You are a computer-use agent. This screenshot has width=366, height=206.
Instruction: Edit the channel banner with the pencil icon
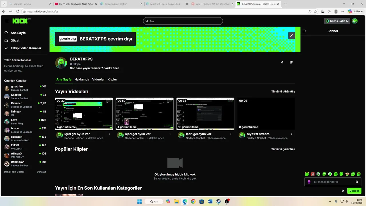[291, 35]
